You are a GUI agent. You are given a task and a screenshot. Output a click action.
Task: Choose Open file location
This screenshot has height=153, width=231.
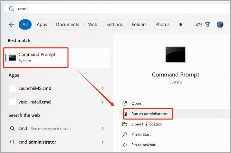point(175,124)
